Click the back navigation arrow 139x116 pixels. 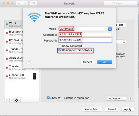point(19,3)
